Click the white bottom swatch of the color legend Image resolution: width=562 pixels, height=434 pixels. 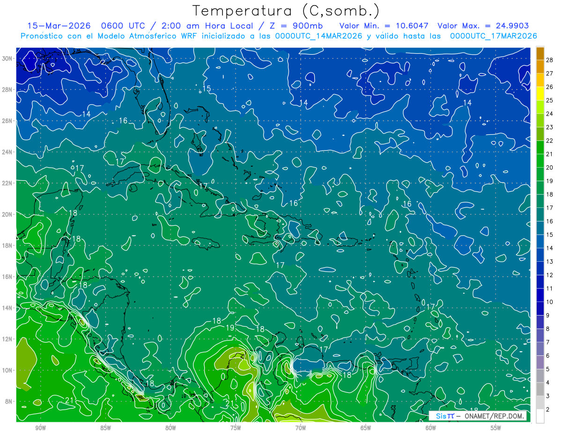(540, 416)
